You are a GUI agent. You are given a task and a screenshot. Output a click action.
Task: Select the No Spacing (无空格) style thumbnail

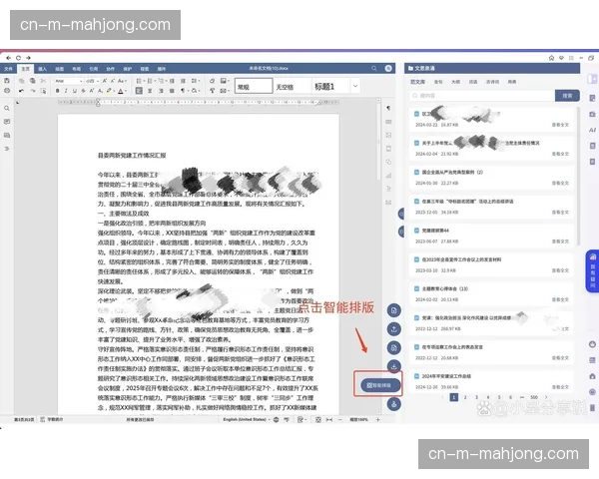click(293, 86)
